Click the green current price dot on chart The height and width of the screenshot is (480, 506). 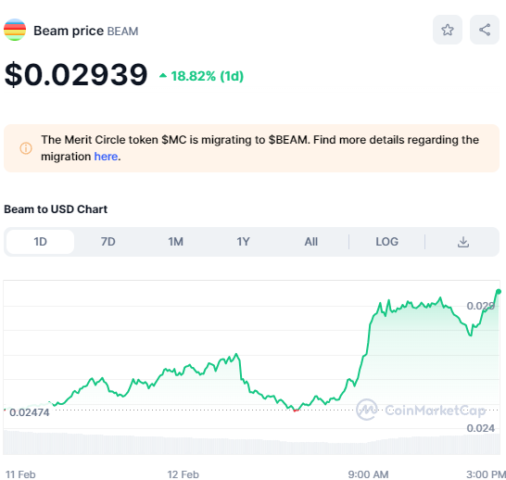pyautogui.click(x=499, y=292)
